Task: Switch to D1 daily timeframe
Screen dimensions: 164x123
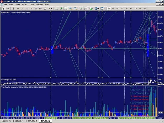Action: point(136,8)
